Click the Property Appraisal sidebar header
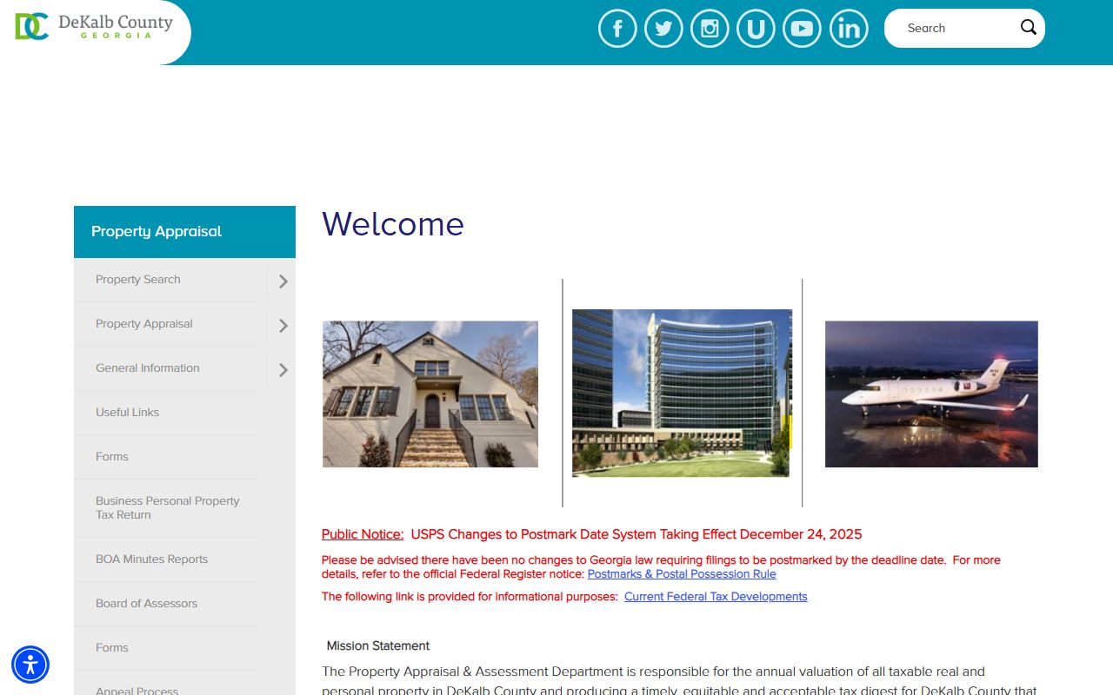The image size is (1113, 695). point(184,232)
